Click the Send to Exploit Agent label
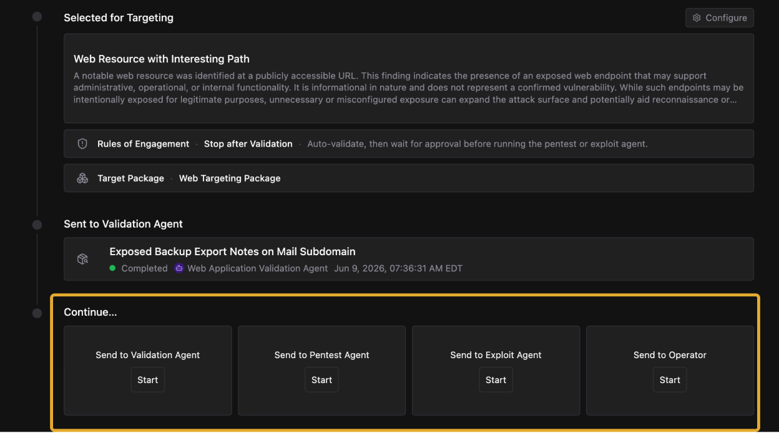 tap(496, 355)
